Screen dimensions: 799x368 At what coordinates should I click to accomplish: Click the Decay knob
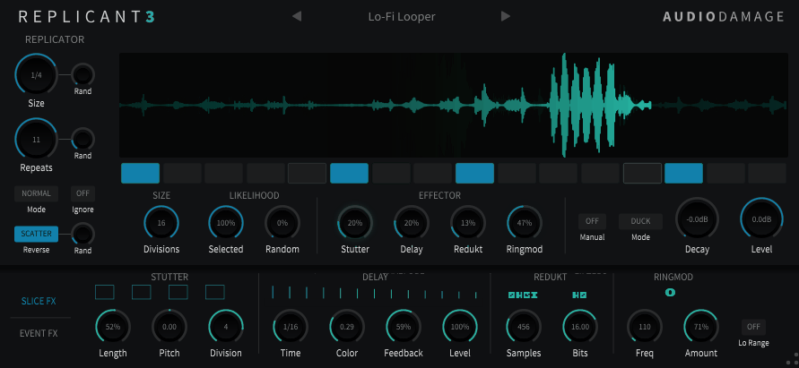pyautogui.click(x=697, y=219)
